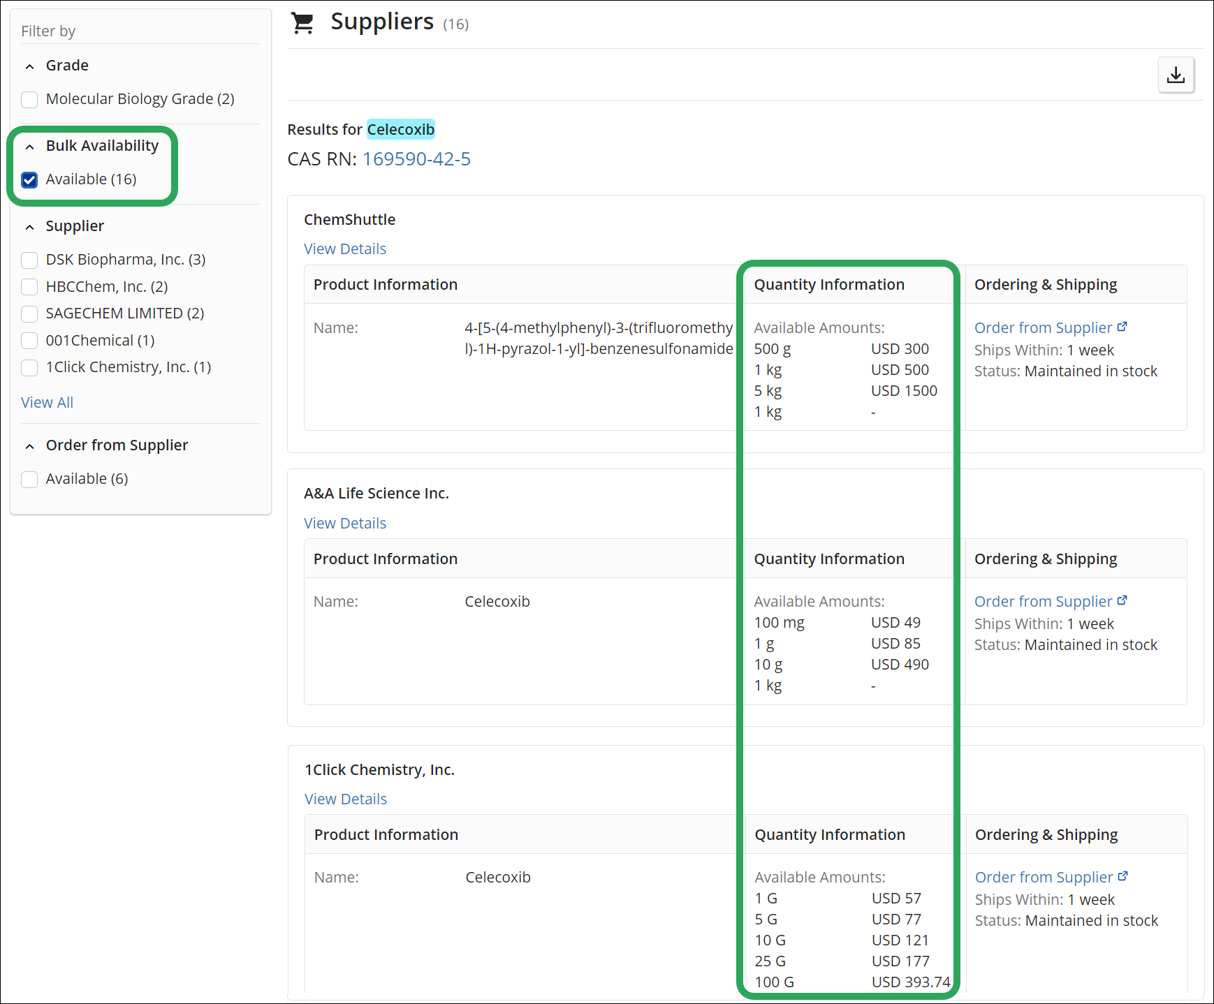Click the USD 121 price for 10 G
The image size is (1214, 1004).
click(900, 940)
